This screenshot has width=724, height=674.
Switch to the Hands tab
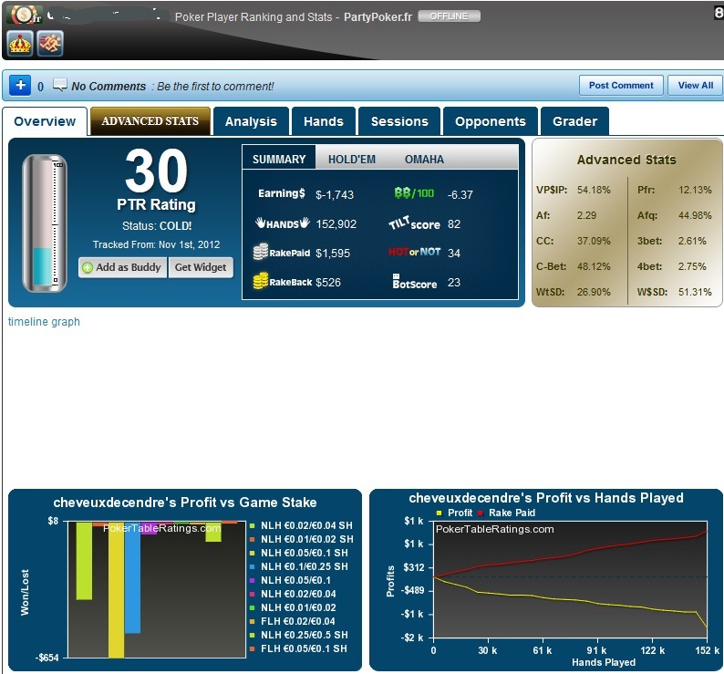[323, 121]
